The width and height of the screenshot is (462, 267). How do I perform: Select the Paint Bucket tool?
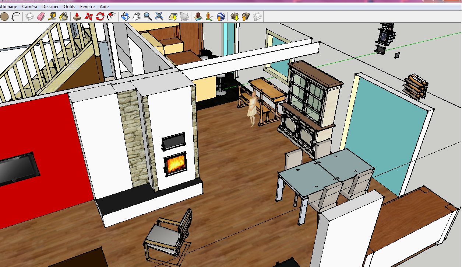[x=64, y=17]
